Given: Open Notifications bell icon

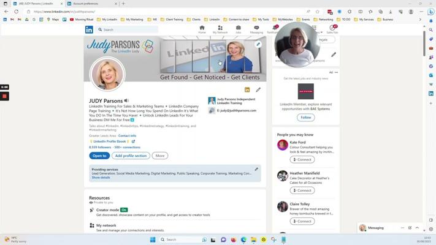Looking at the screenshot, I should [x=274, y=29].
